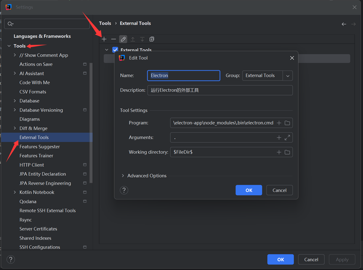This screenshot has width=363, height=270.
Task: Click OK in Edit Tool dialog
Action: [x=249, y=190]
